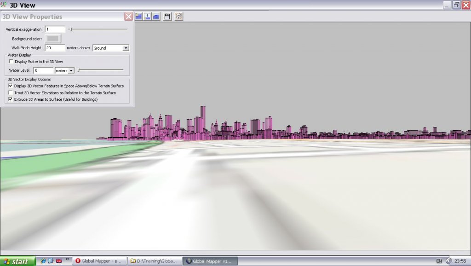The height and width of the screenshot is (266, 471).
Task: Pick a new background color swatch
Action: click(53, 39)
